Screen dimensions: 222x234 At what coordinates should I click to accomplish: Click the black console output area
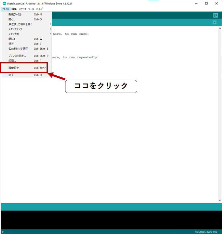(111, 220)
